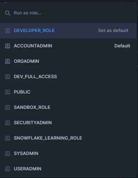Viewport: 138px width, 178px height.
Task: Click the role icon beside USERADMIN
Action: tap(7, 169)
